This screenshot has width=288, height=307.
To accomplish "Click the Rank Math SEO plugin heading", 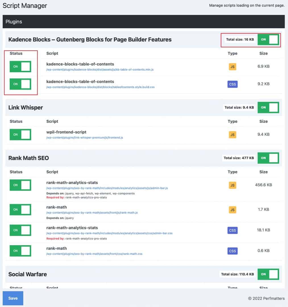I will [x=29, y=158].
